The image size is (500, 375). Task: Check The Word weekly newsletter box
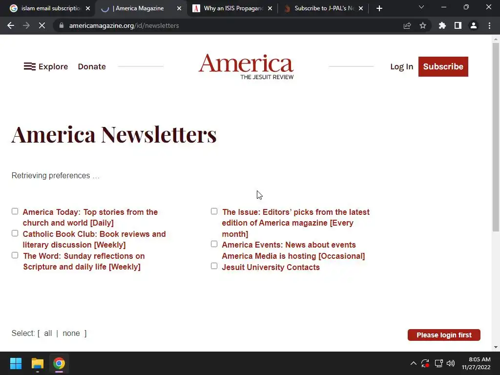[x=15, y=255]
